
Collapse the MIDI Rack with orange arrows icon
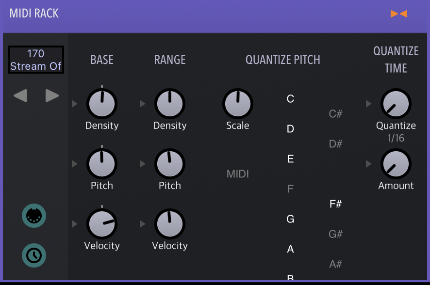pos(399,14)
